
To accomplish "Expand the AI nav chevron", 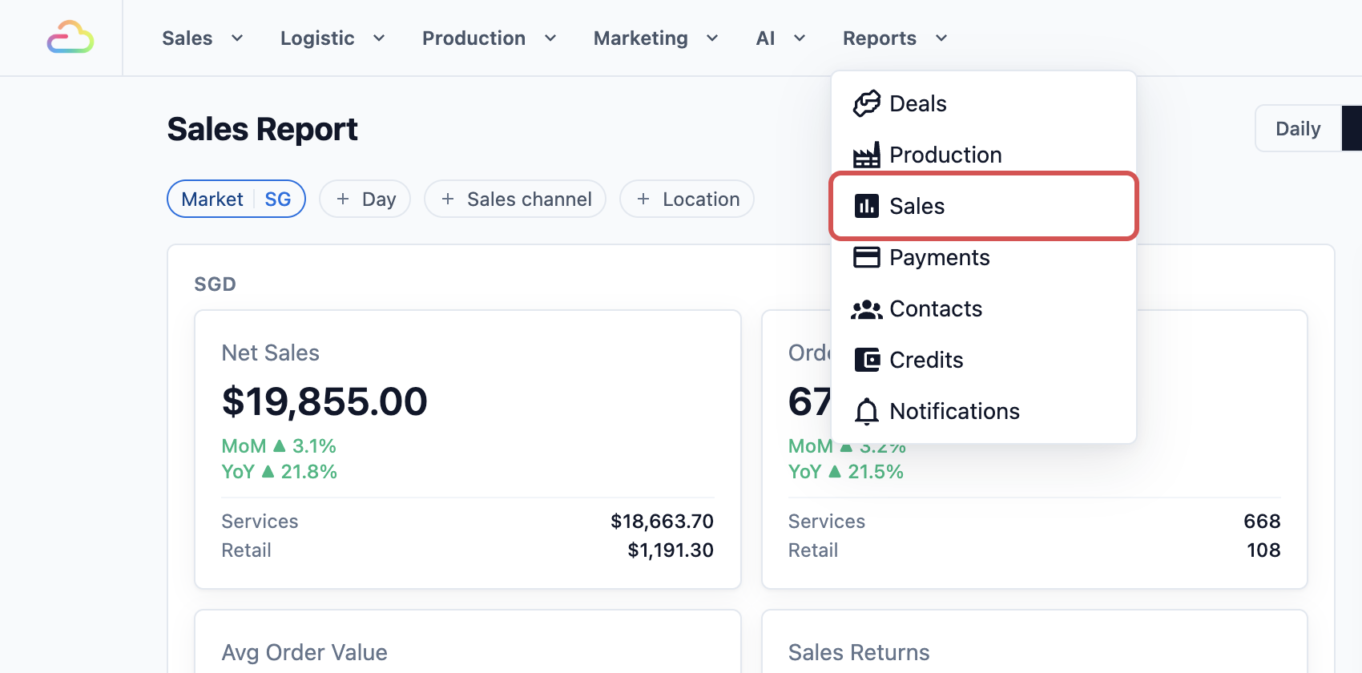I will pyautogui.click(x=800, y=38).
